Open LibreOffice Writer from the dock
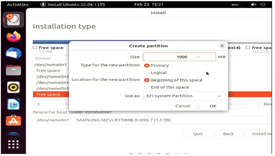Viewport: 275px width, 156px height. pos(13,104)
